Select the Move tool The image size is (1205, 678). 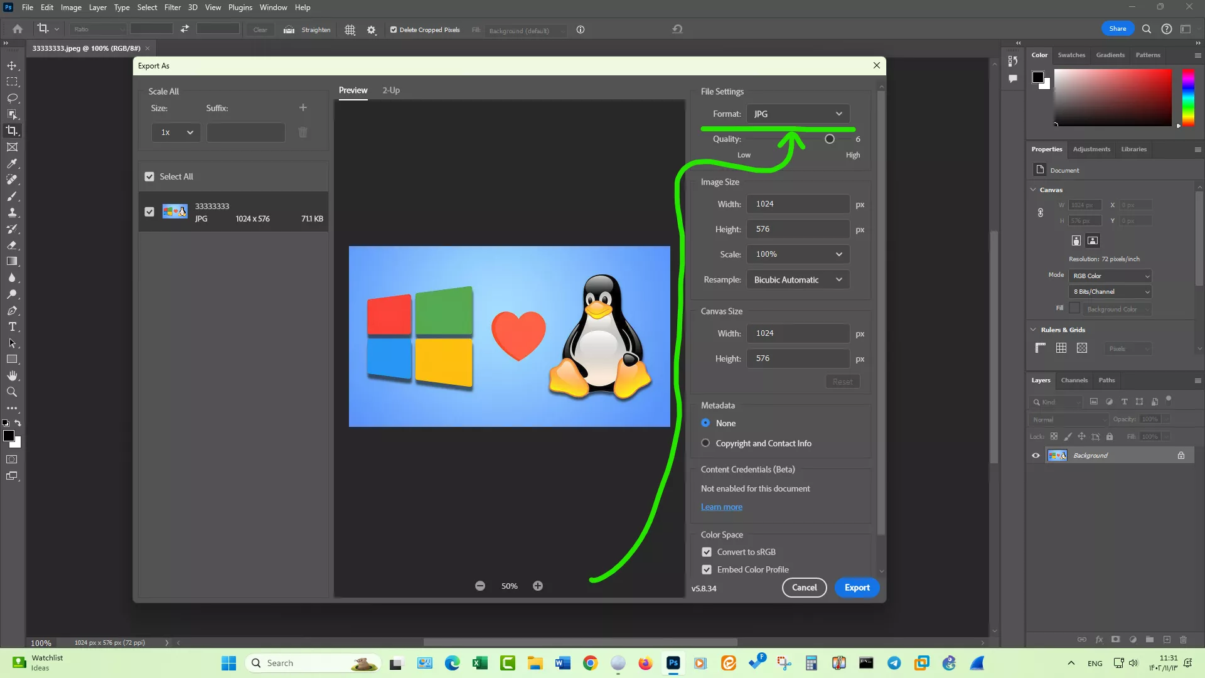(x=12, y=66)
